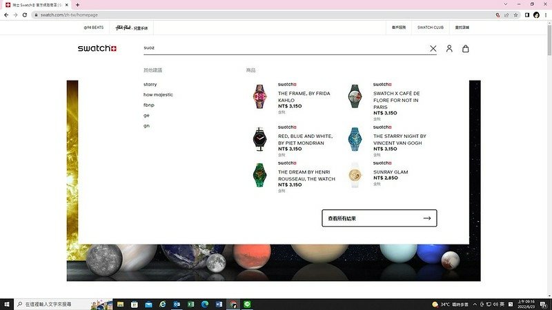Bookmark this page with the star icon

[515, 14]
